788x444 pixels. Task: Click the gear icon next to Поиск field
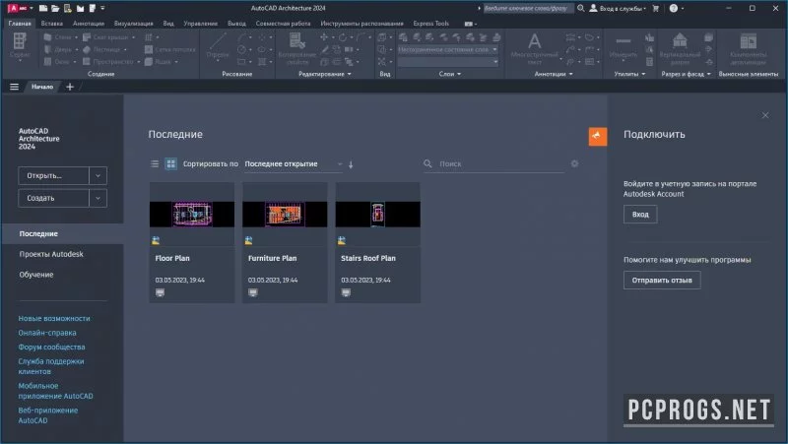tap(574, 163)
